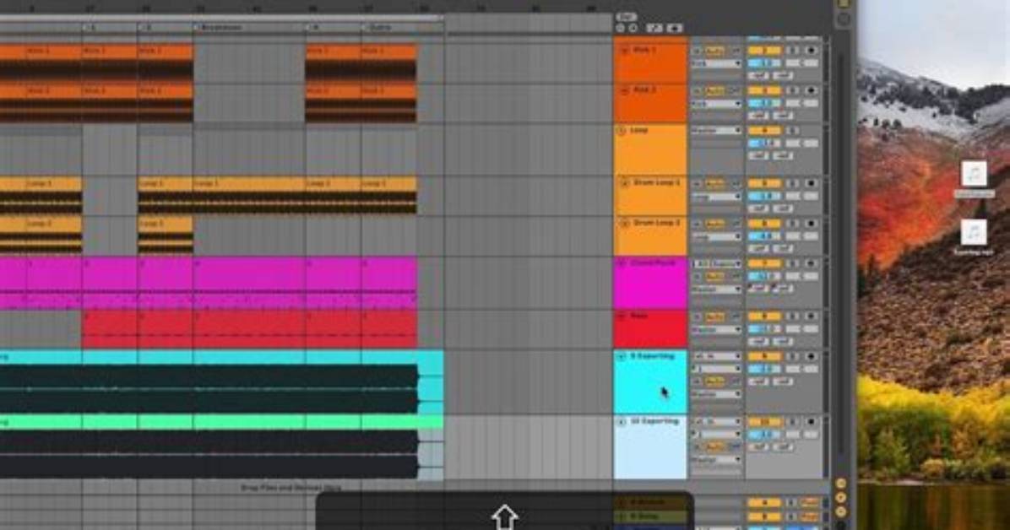Arm the Drum Loop 1 track
The width and height of the screenshot is (1010, 530).
[x=811, y=183]
